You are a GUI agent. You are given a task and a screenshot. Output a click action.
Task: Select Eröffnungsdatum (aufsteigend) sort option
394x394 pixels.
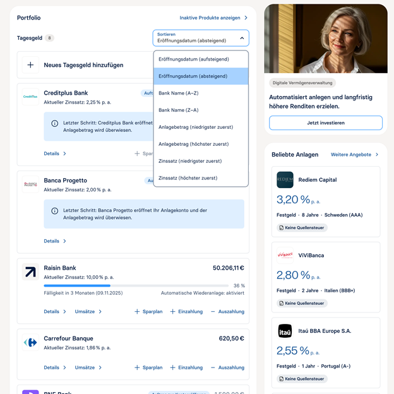[201, 59]
